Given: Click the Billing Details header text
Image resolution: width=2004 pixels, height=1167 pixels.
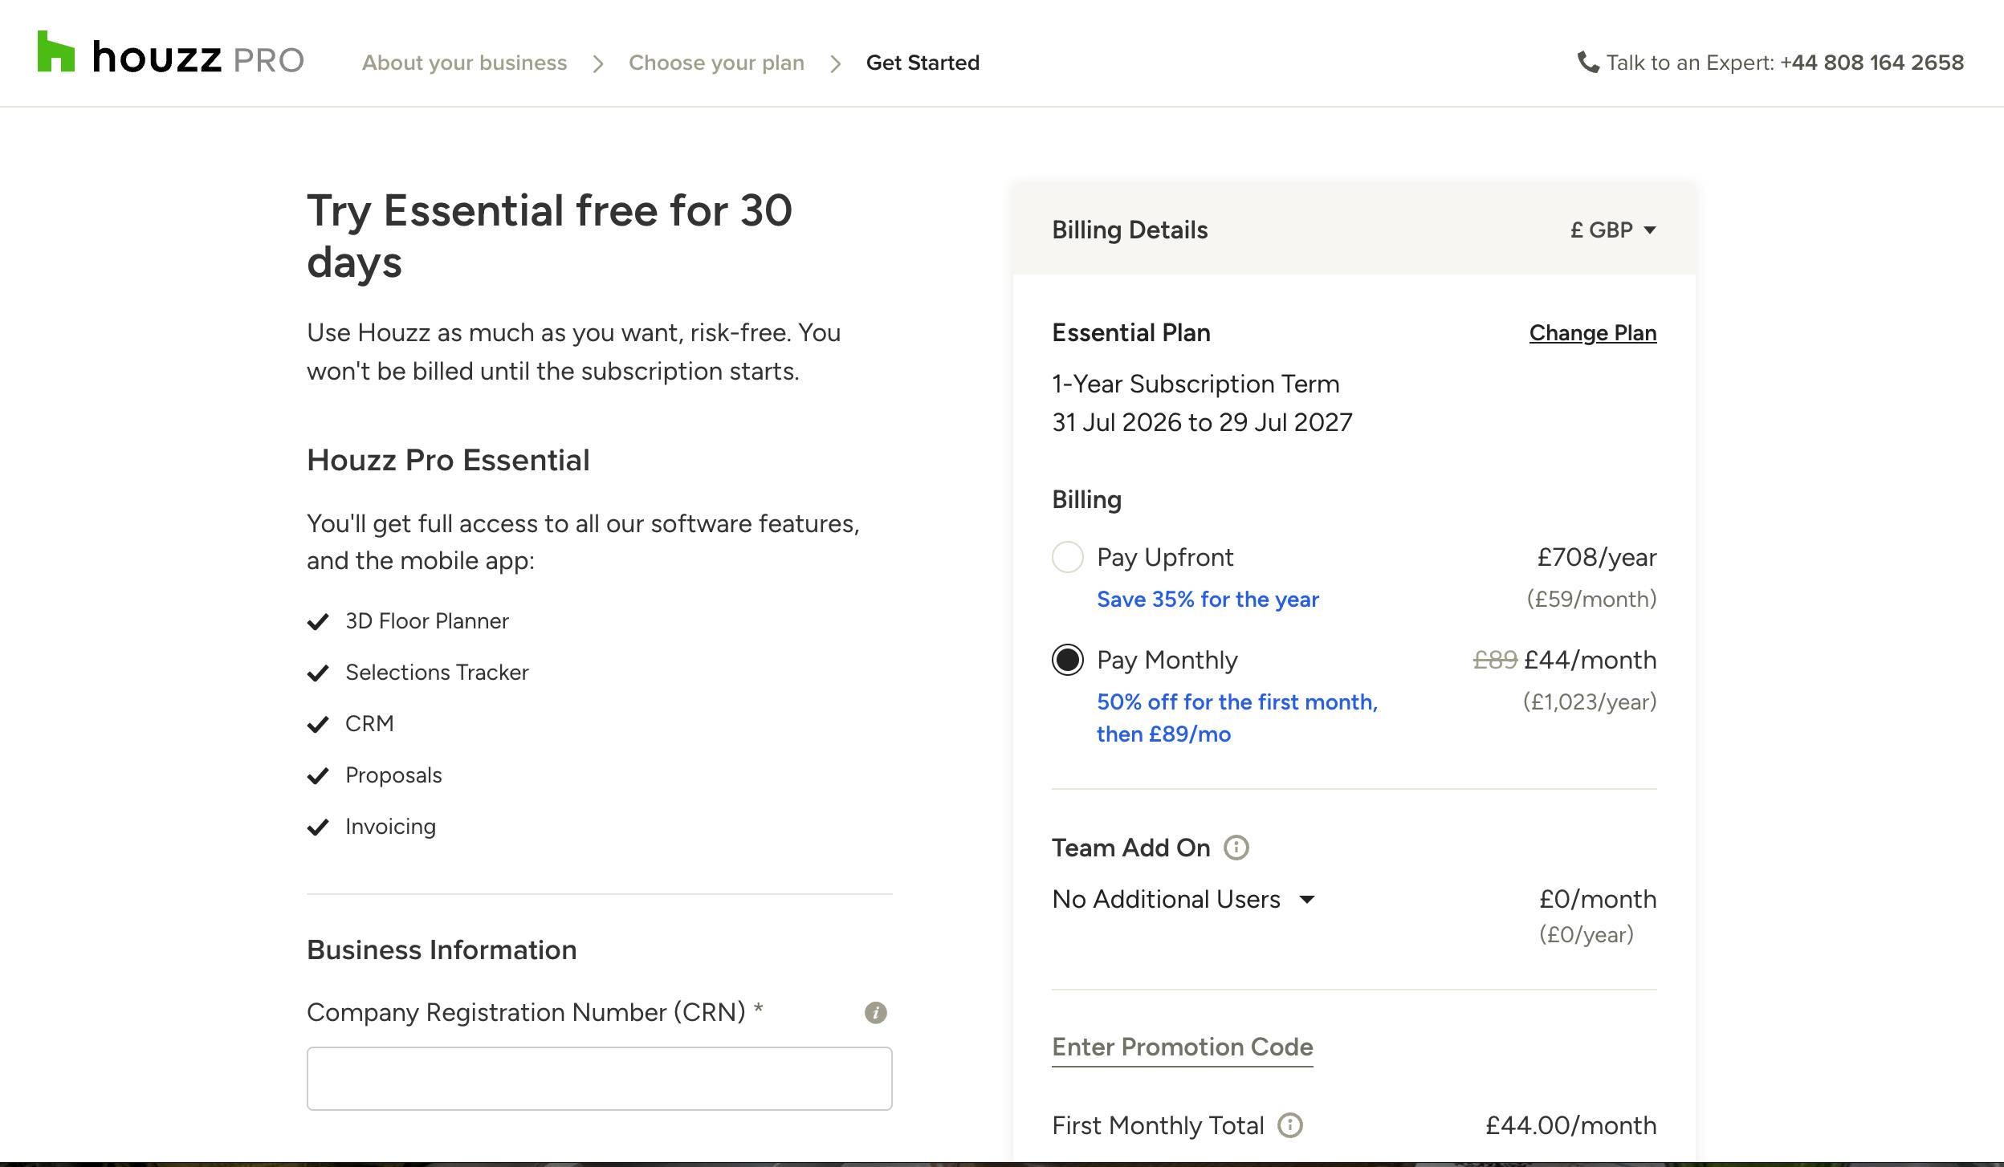Looking at the screenshot, I should click(x=1130, y=230).
